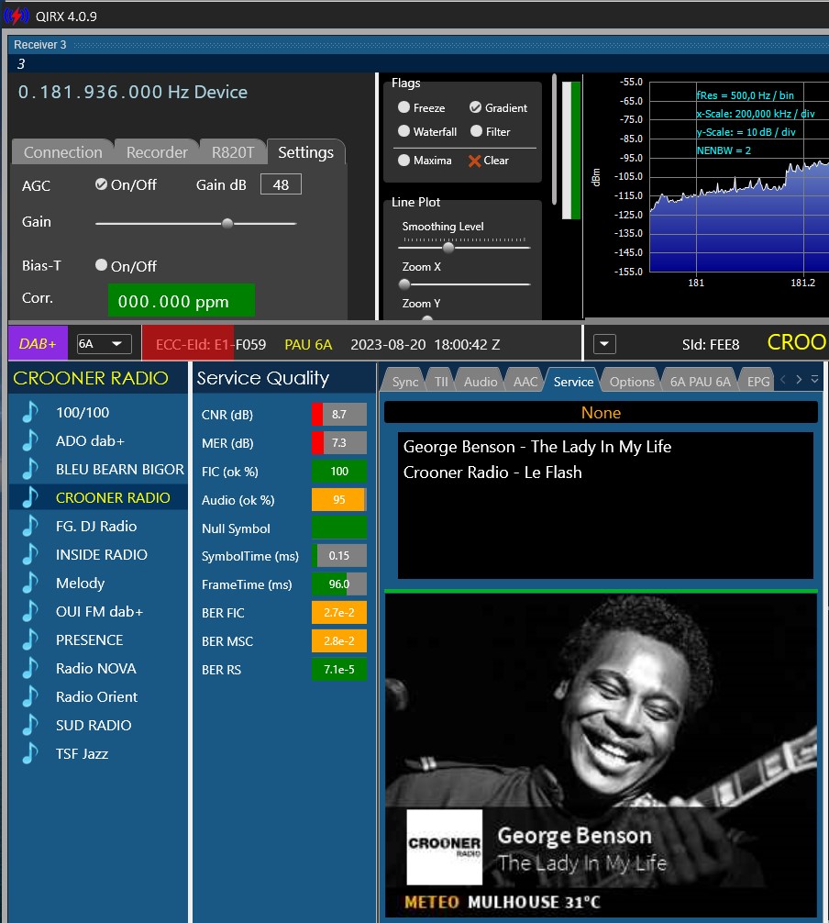Open the Connection tab

point(63,152)
